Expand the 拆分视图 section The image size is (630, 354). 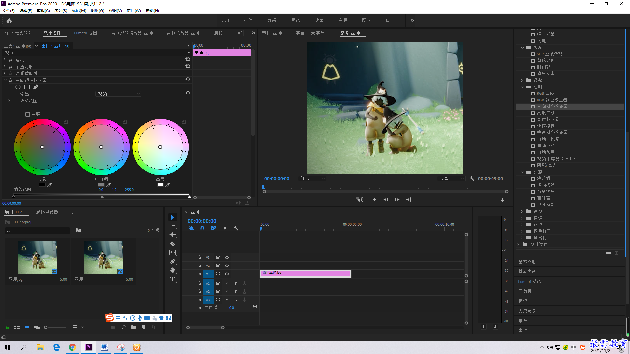[9, 101]
